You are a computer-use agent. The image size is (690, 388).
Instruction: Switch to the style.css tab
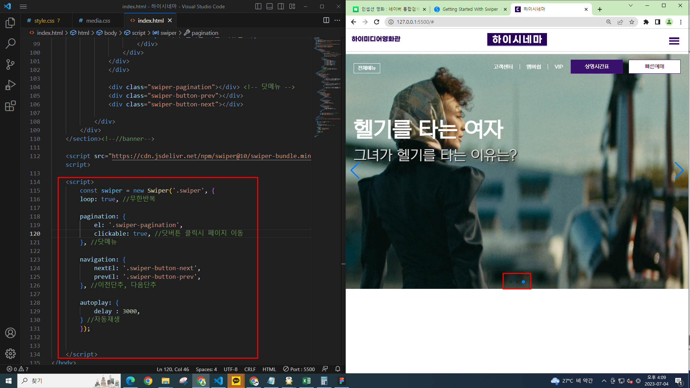44,20
